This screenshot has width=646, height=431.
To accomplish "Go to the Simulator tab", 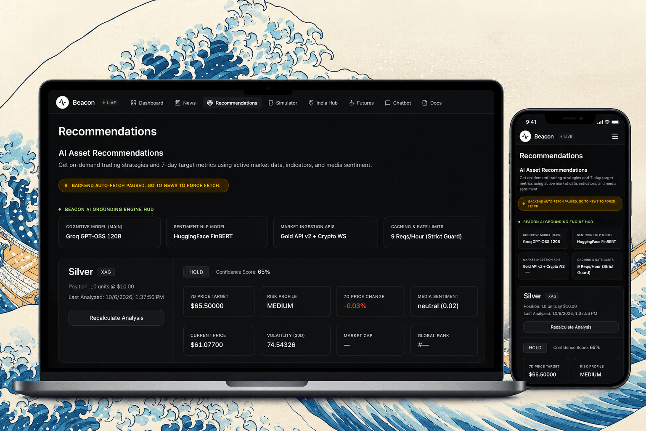I will [x=283, y=103].
